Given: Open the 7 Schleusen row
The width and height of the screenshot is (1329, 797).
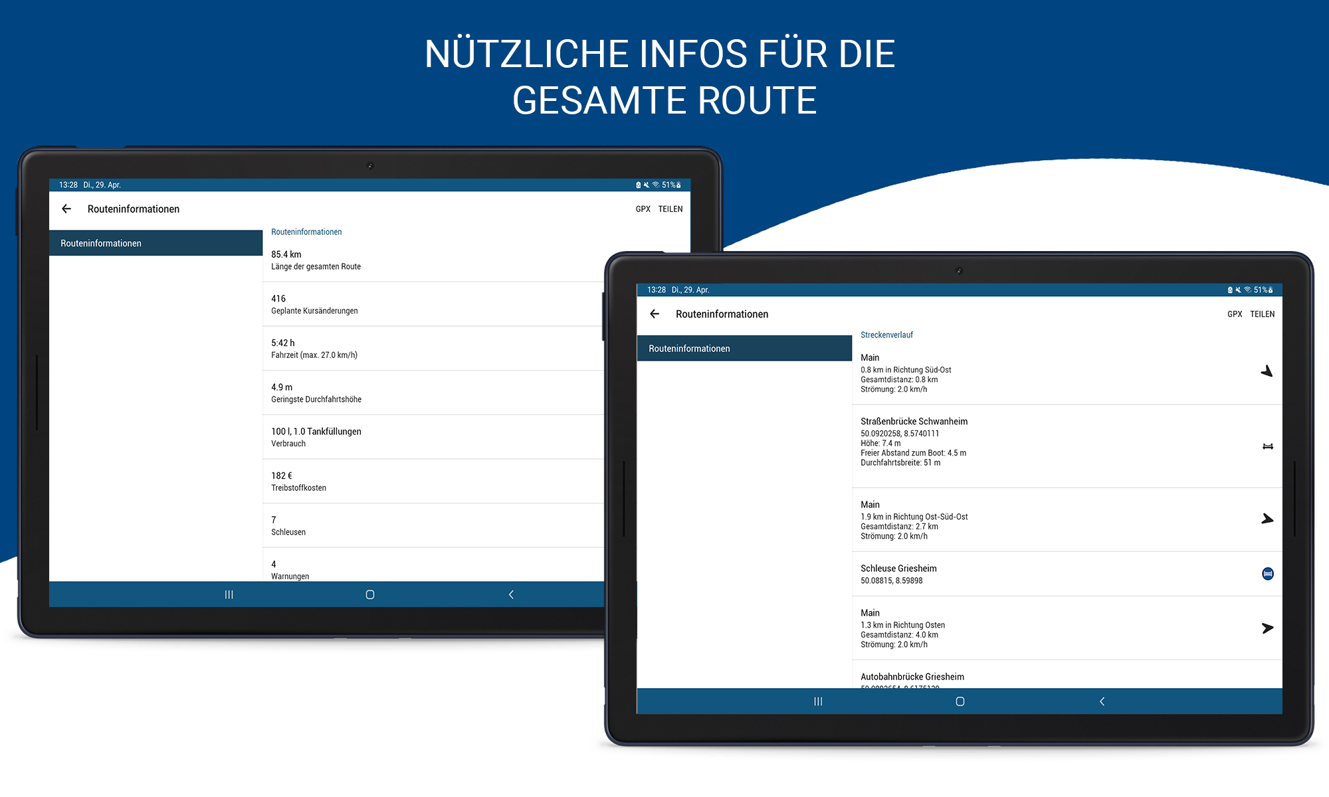Looking at the screenshot, I should [x=433, y=525].
